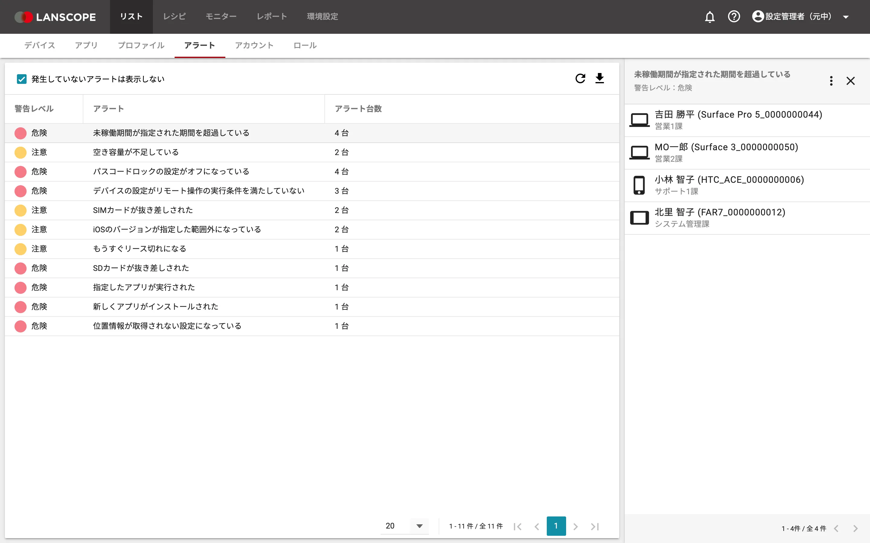Click 設定管理者（元中）user name
Image resolution: width=870 pixels, height=543 pixels.
click(x=798, y=17)
